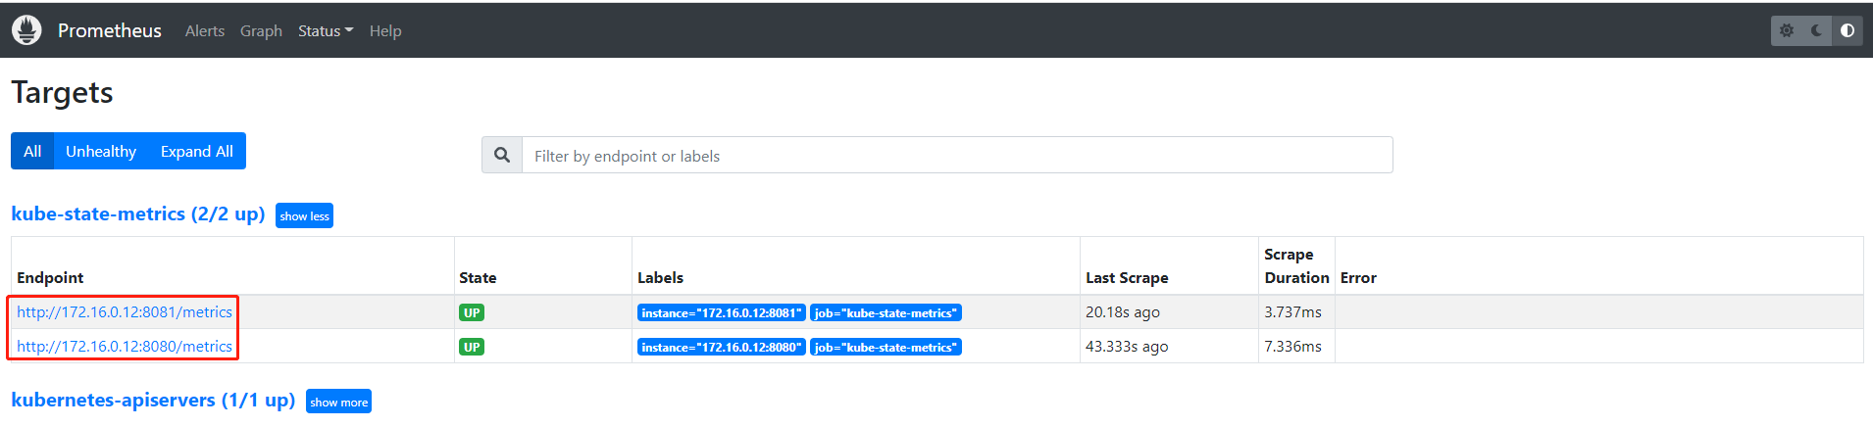This screenshot has height=427, width=1873.
Task: Click the Prometheus flame logo icon
Action: [x=26, y=30]
